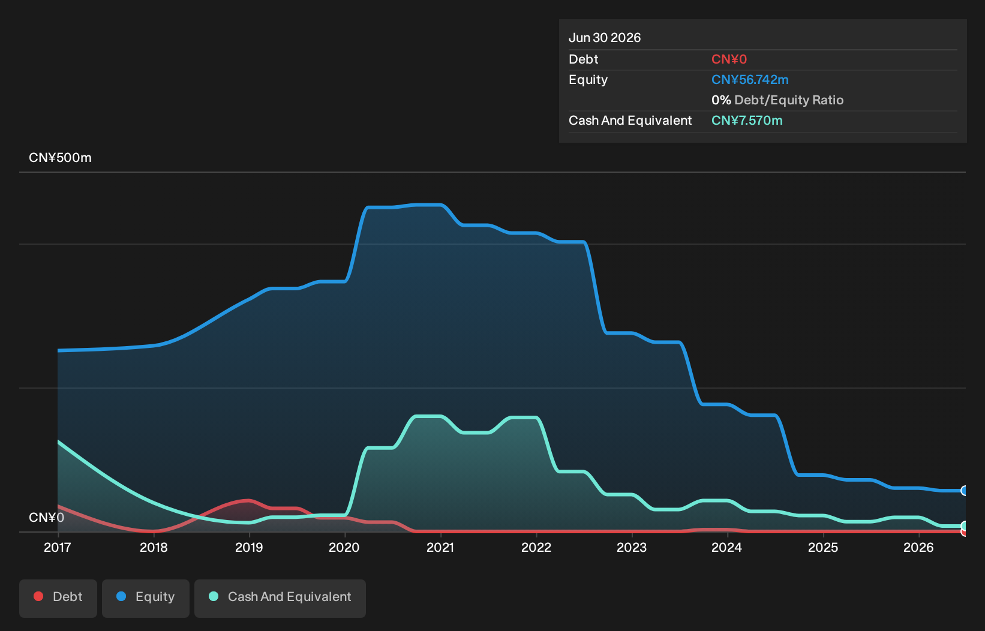Select the 2022 x-axis label
The image size is (985, 631).
coord(536,548)
